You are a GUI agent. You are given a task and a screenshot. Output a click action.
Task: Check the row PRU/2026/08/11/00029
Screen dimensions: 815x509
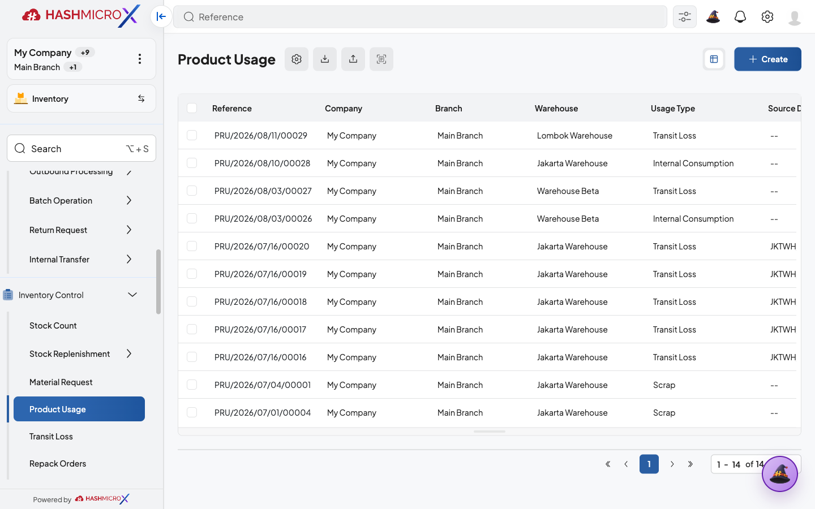click(192, 135)
